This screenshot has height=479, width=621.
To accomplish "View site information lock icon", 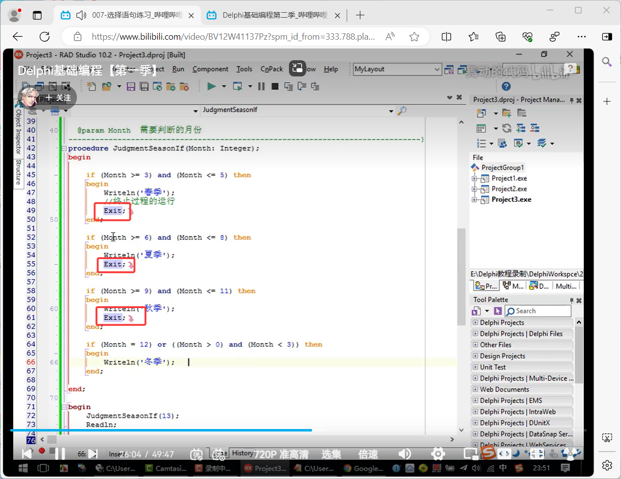I will (77, 36).
